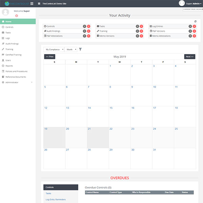Go to Users in the sidebar
The height and width of the screenshot is (203, 203).
coord(8,60)
